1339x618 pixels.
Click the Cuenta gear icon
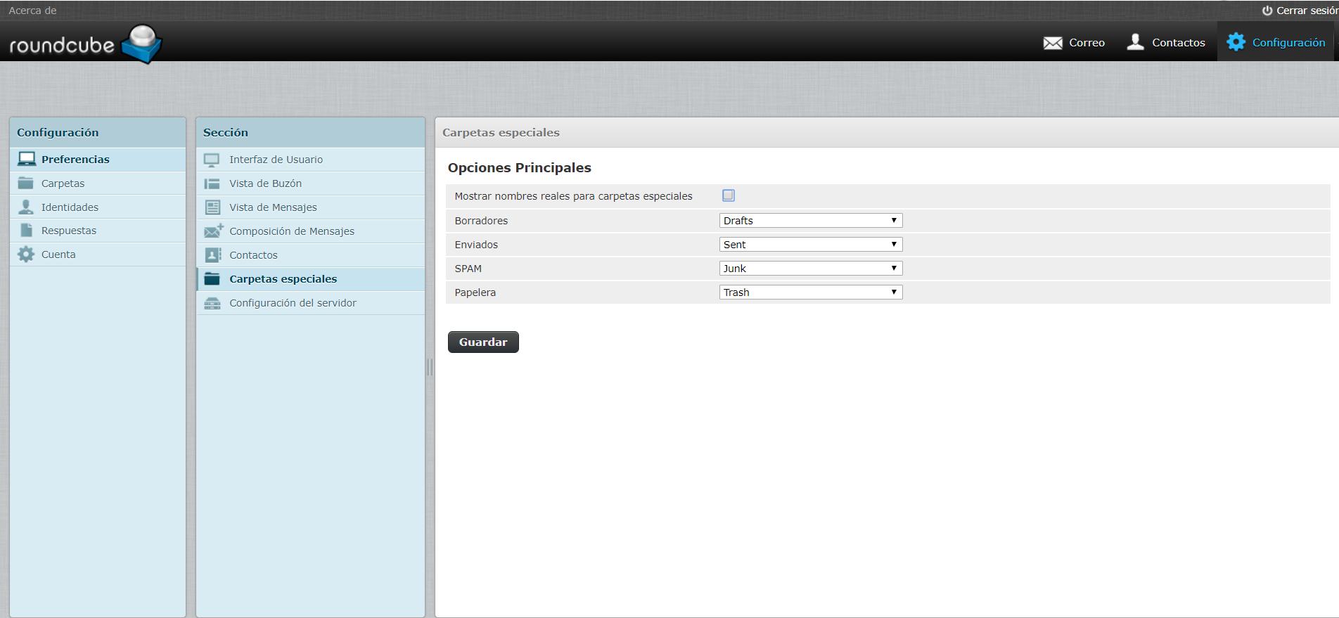(26, 255)
